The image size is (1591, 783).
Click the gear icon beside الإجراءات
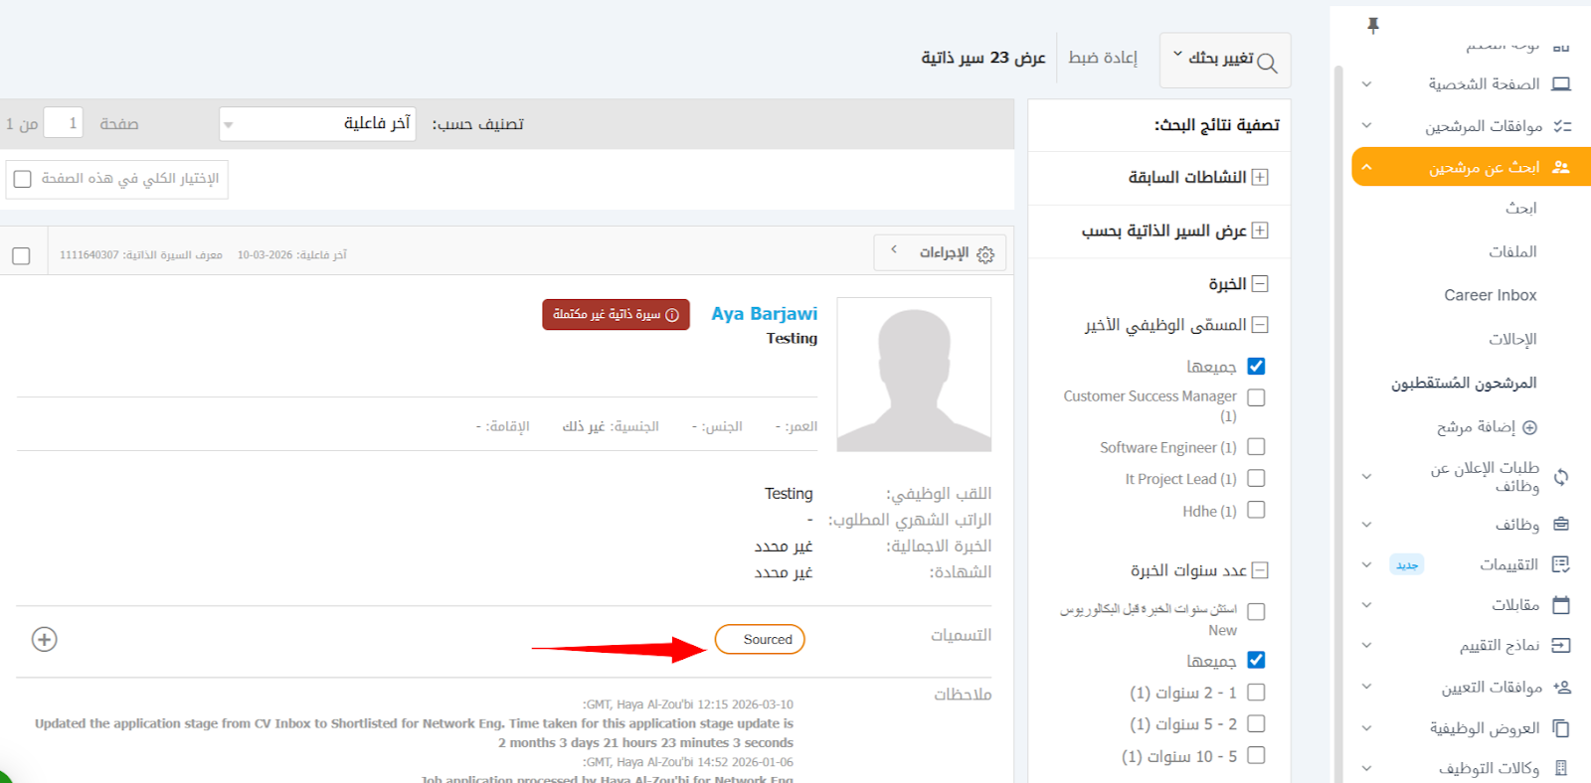[x=985, y=254]
